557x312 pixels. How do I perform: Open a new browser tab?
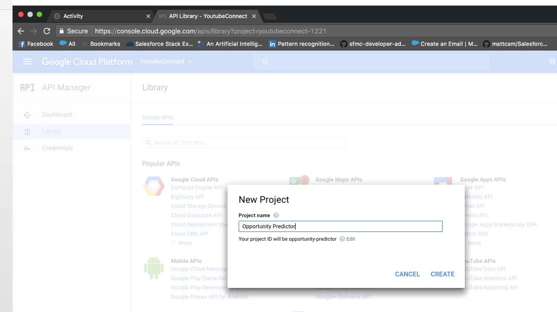click(270, 17)
